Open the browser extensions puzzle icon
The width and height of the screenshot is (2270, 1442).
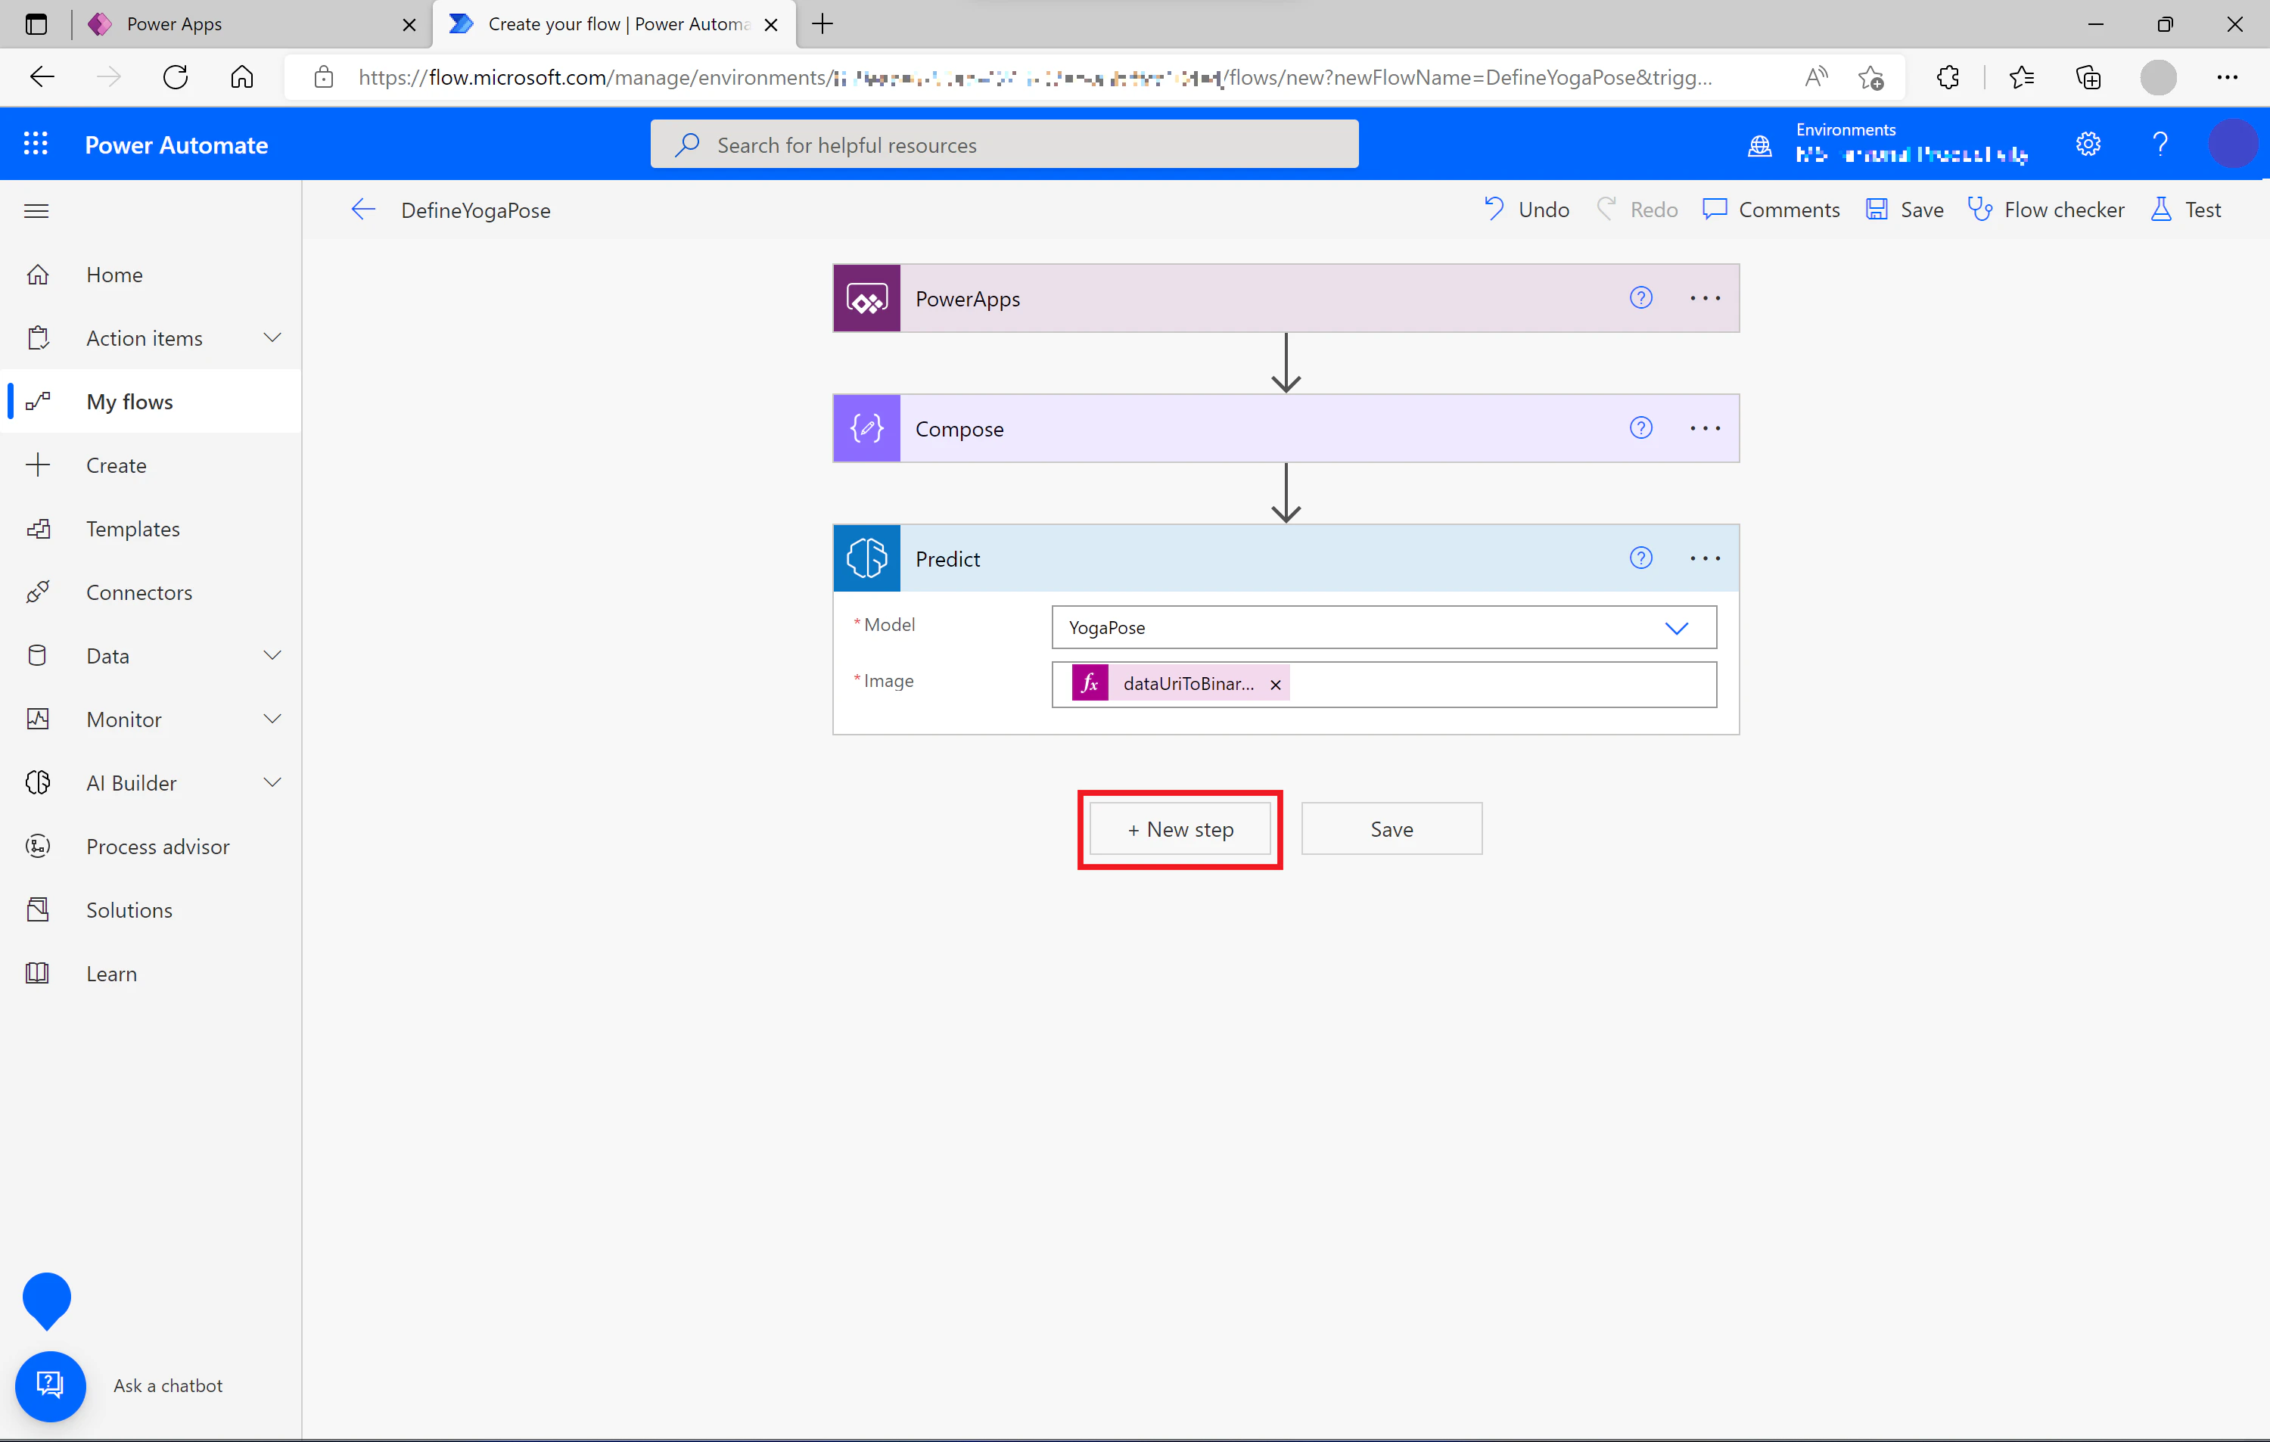tap(1948, 77)
